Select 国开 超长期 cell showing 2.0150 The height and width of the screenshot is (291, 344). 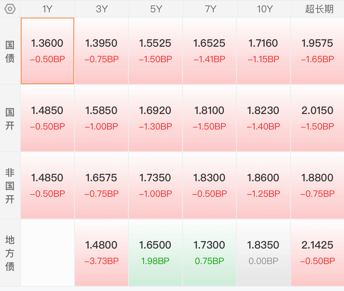click(x=317, y=118)
